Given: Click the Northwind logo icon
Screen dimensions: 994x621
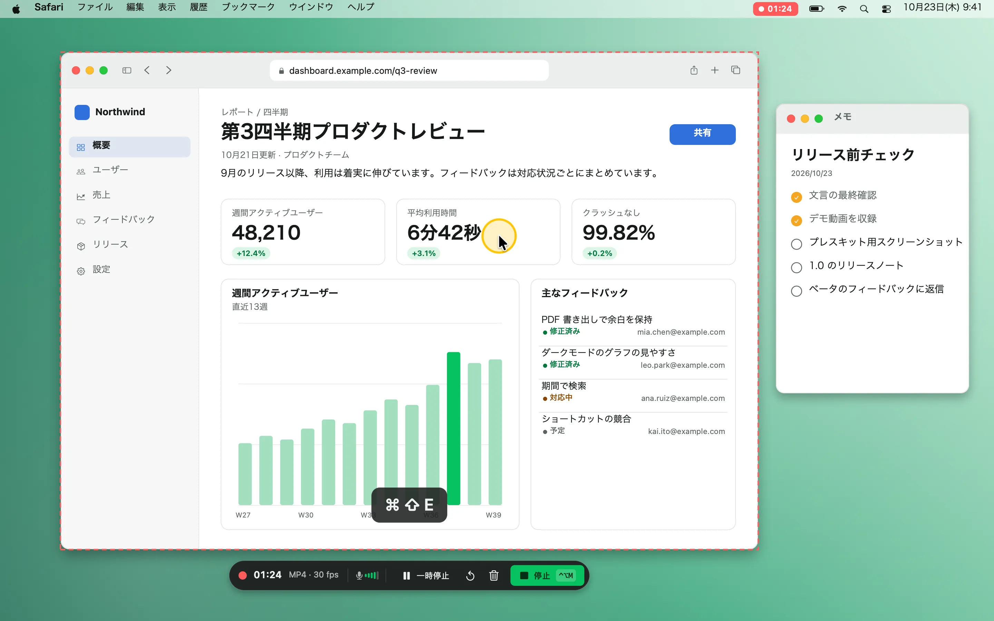Looking at the screenshot, I should coord(82,112).
